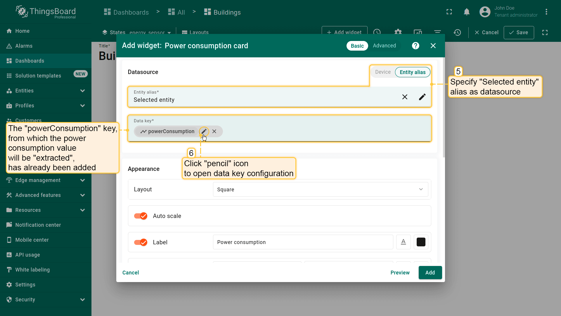Open the Layout Square dropdown

click(321, 189)
